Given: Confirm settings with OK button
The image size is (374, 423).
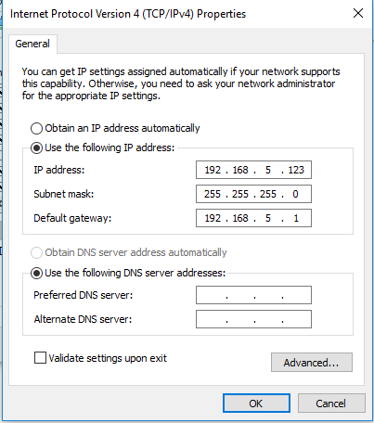Looking at the screenshot, I should [x=256, y=404].
